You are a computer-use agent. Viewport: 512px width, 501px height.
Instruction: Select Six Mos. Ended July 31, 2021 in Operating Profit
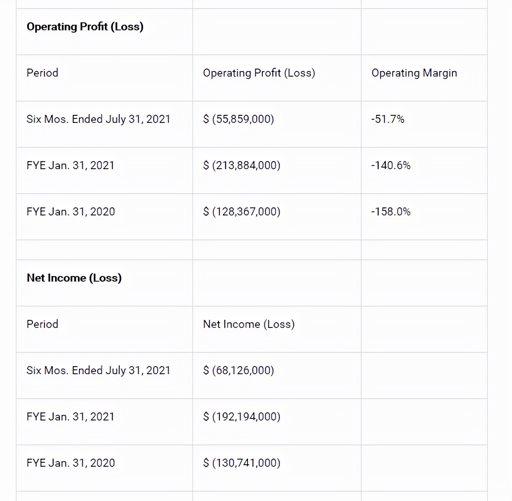(98, 119)
